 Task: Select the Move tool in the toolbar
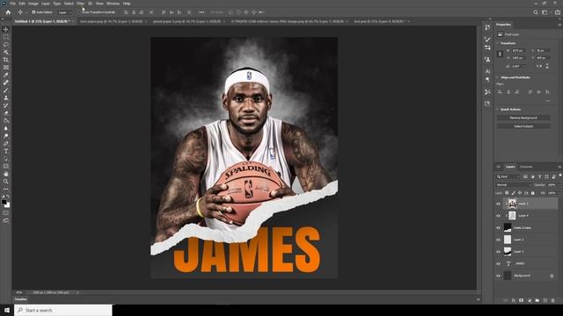click(x=6, y=29)
